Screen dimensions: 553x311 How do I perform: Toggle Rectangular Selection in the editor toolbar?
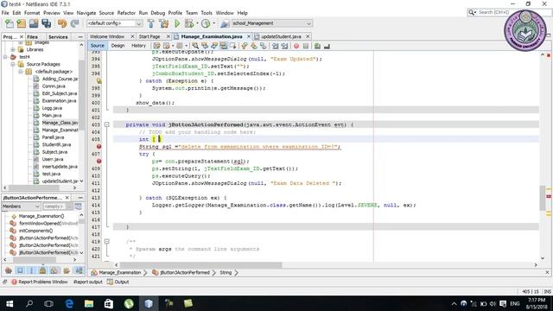pyautogui.click(x=233, y=46)
